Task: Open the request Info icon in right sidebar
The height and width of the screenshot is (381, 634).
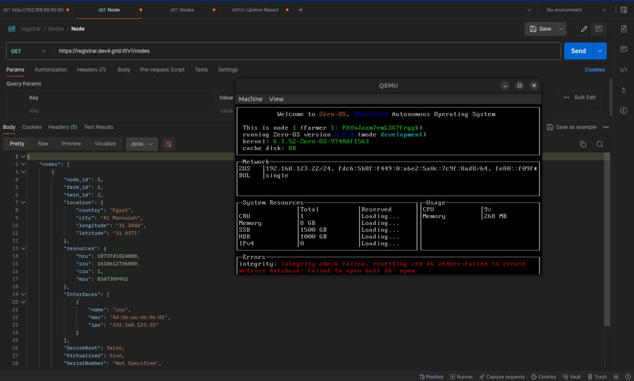Action: point(624,110)
